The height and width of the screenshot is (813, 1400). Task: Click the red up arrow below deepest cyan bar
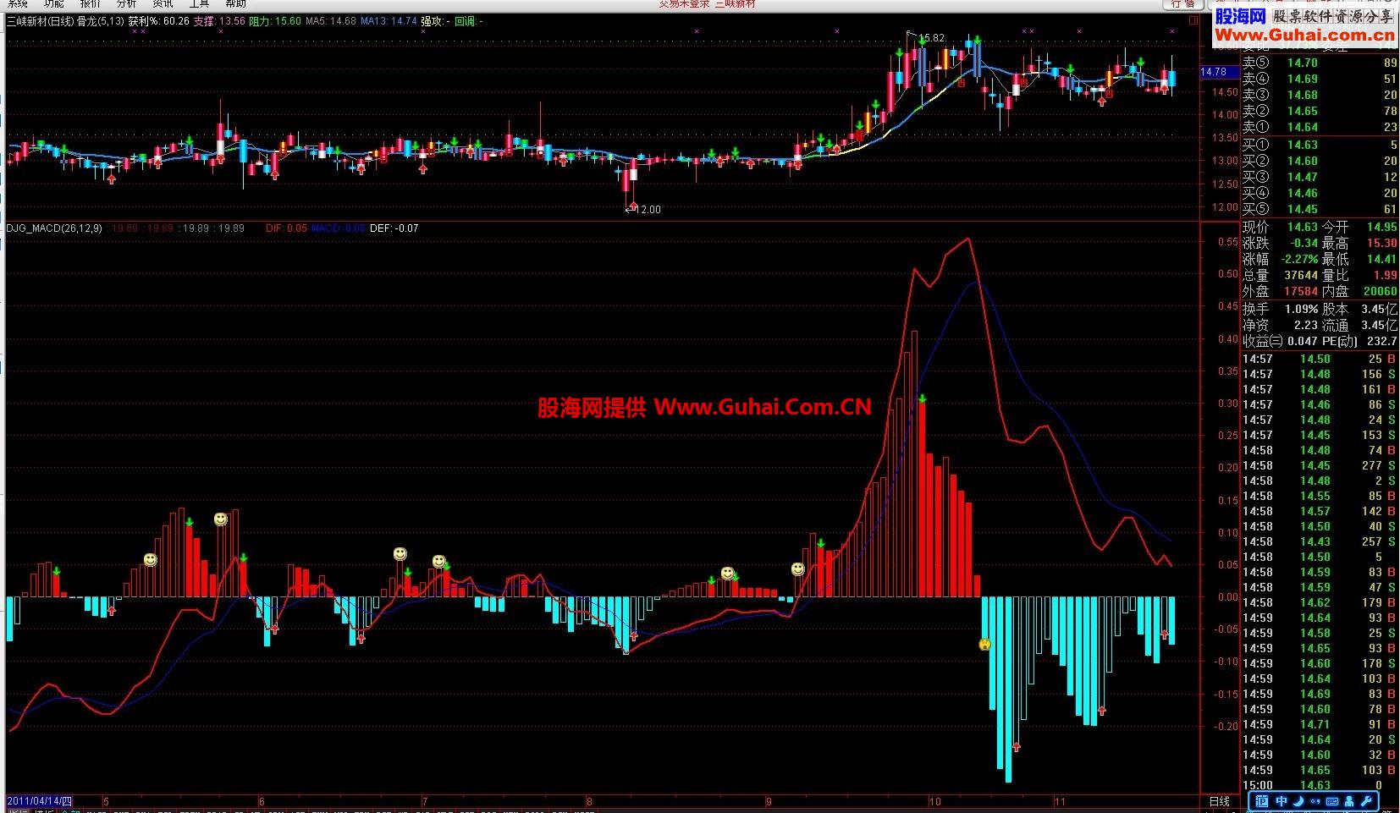[x=1017, y=747]
